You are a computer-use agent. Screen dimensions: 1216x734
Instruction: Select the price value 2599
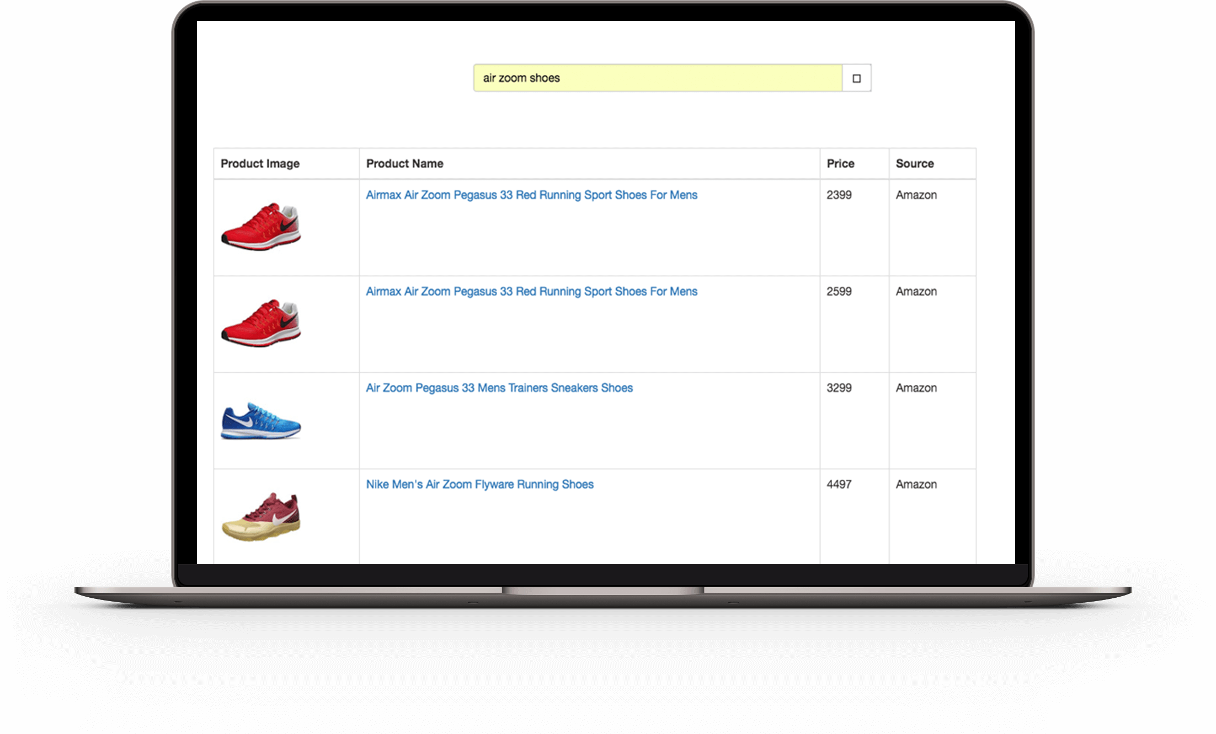point(839,291)
